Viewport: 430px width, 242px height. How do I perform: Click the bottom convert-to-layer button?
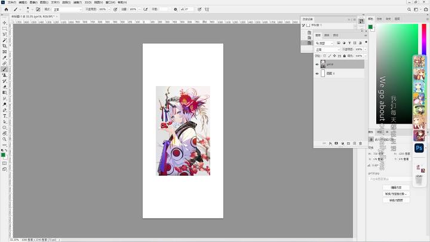(396, 200)
